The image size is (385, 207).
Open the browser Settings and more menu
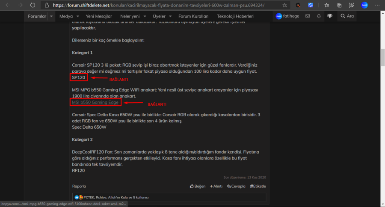(x=377, y=5)
